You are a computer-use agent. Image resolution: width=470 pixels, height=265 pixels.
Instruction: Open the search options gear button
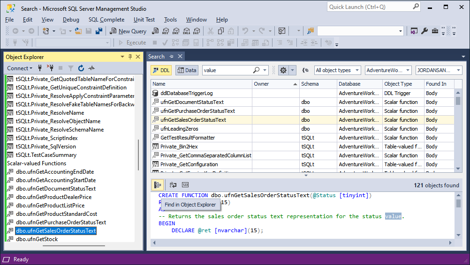tap(283, 70)
